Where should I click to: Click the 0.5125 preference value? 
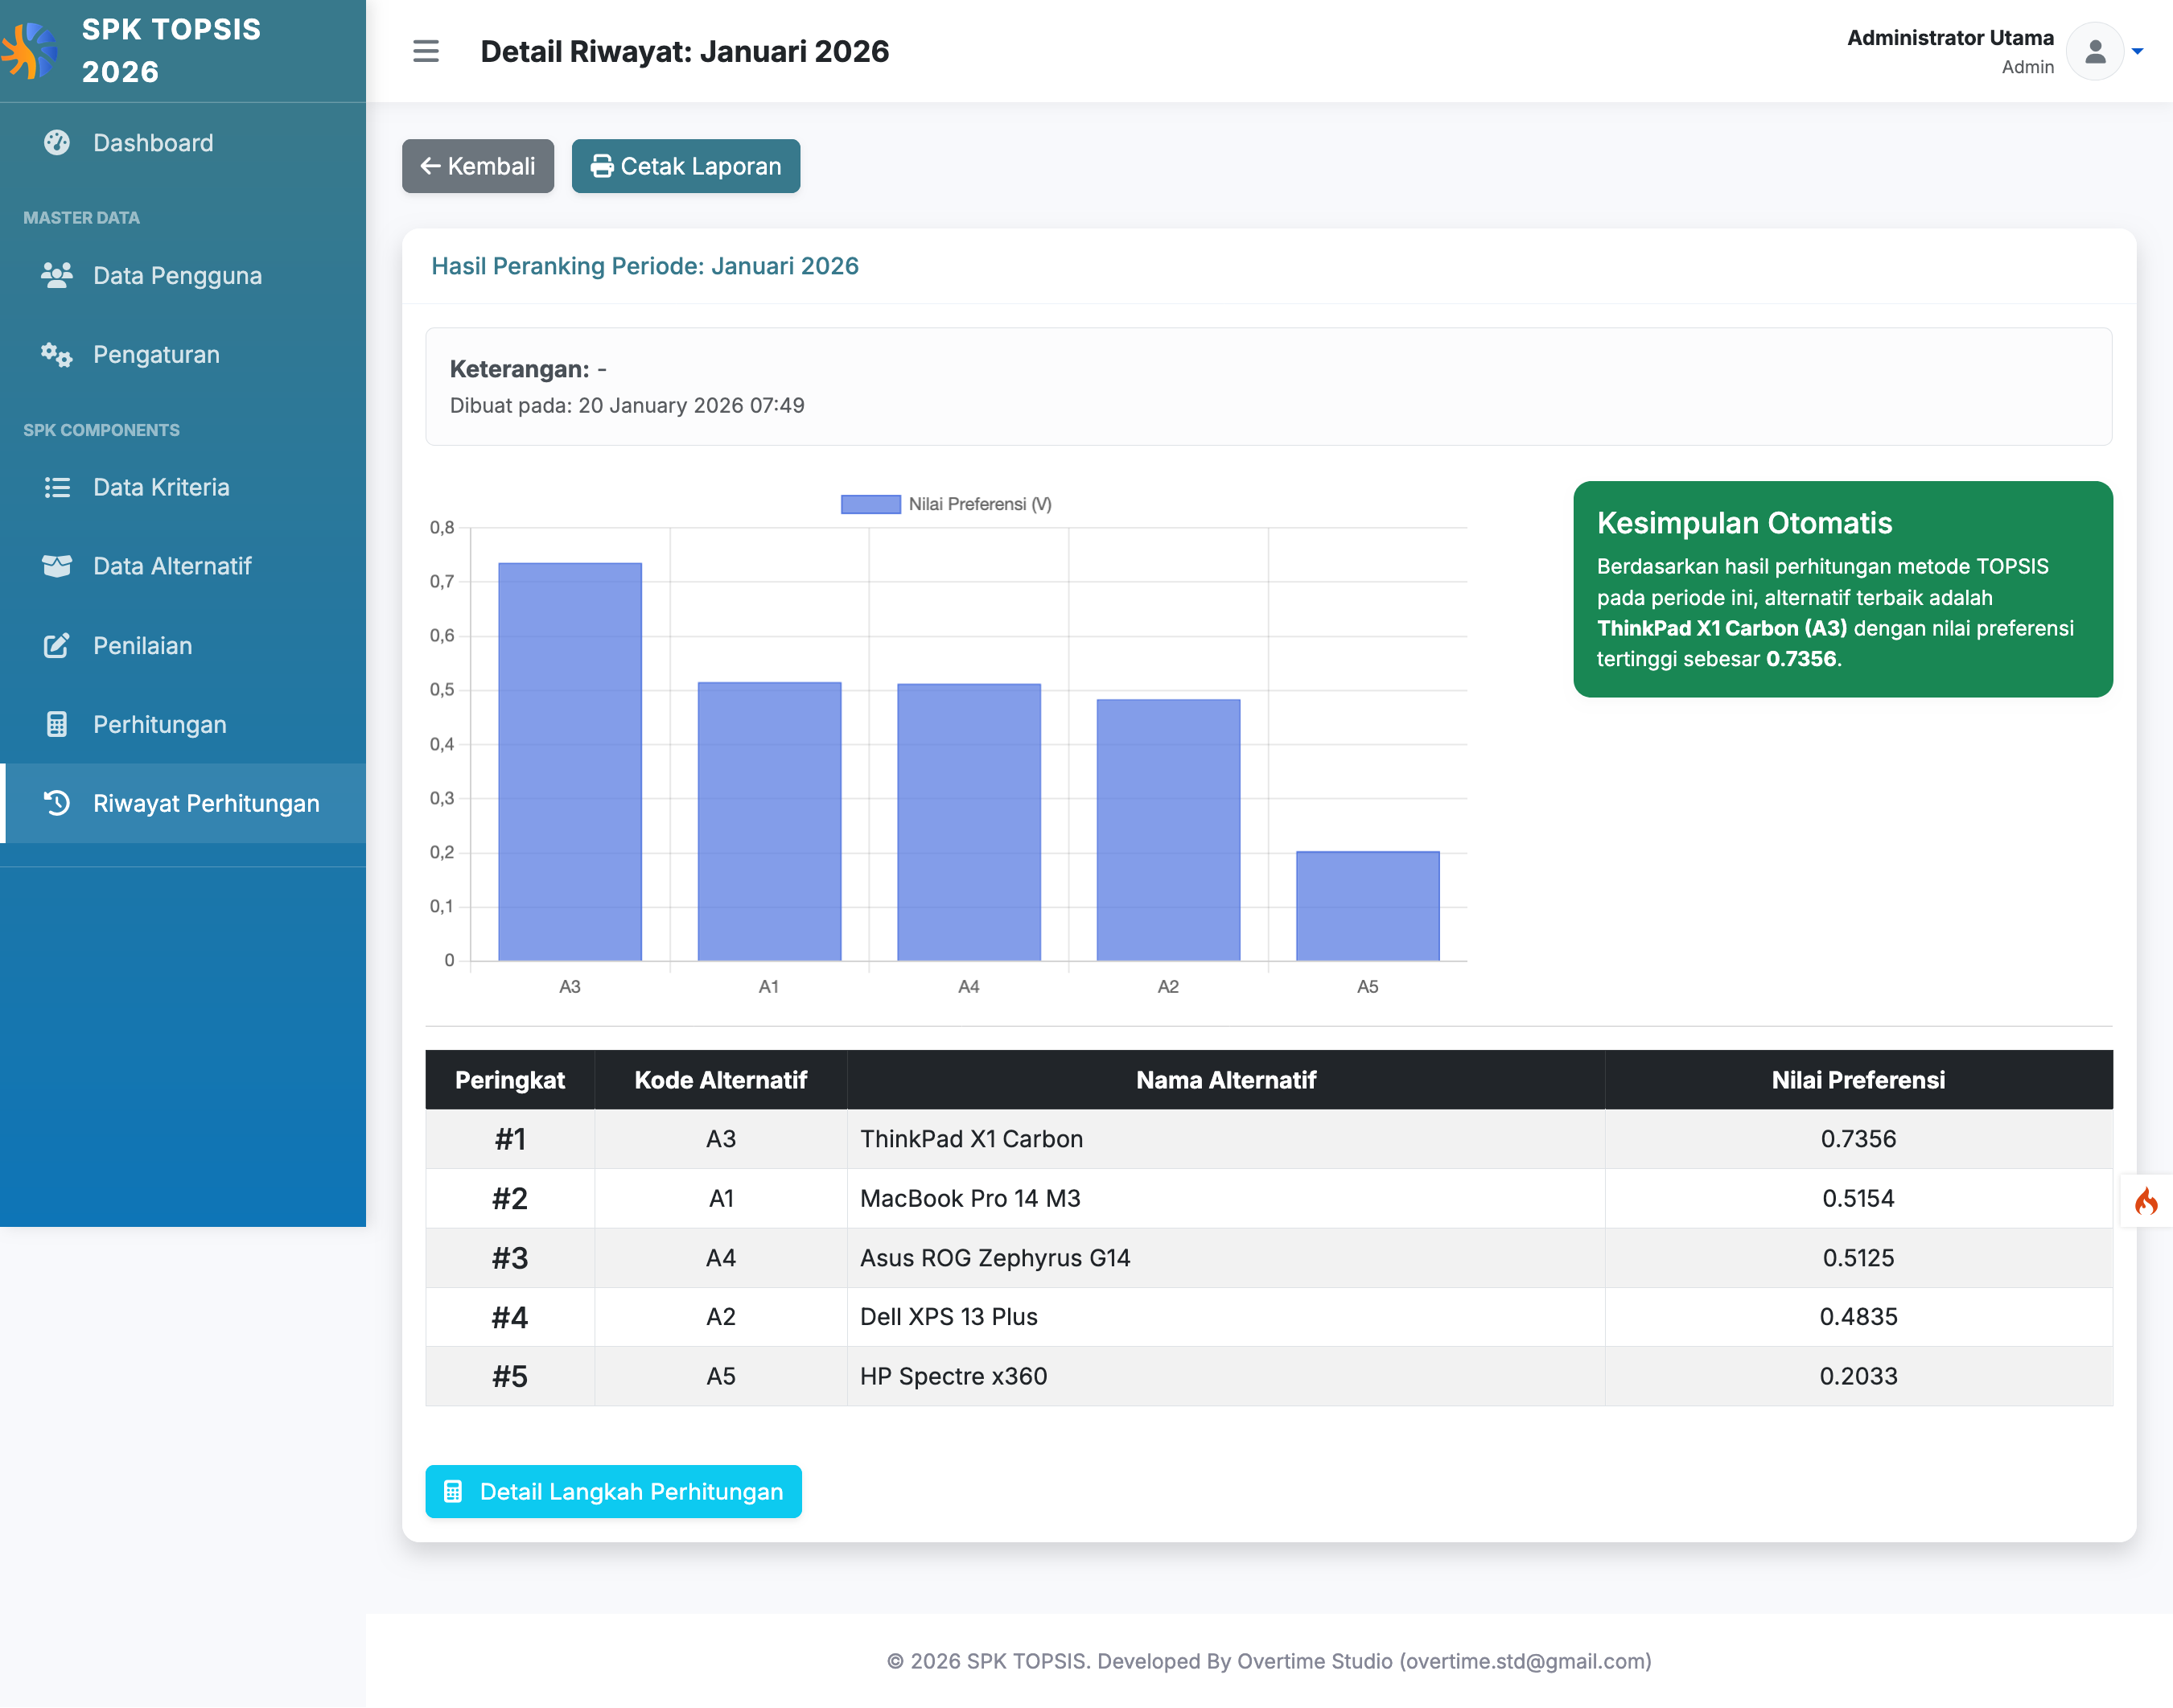1858,1258
